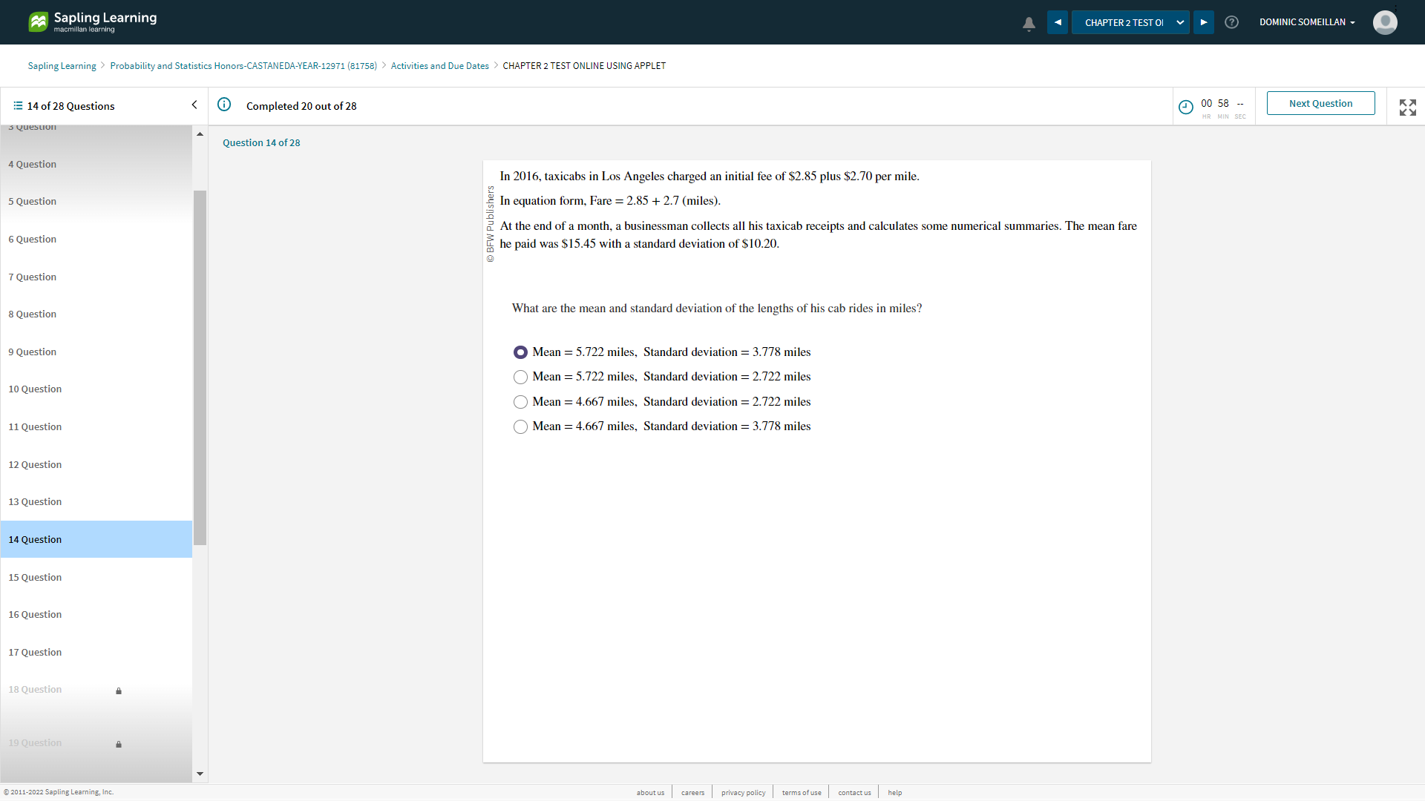Viewport: 1425px width, 801px height.
Task: Collapse the question list sidebar
Action: [x=194, y=105]
